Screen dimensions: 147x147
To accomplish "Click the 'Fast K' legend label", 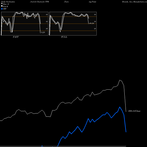I will pos(6,6).
